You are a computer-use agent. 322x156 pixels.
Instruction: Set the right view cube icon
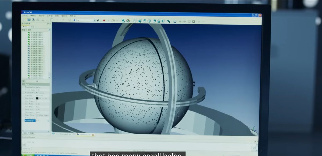point(149,21)
